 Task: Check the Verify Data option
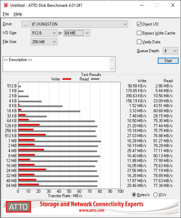pos(139,42)
